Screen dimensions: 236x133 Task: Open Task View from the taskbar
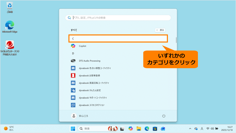click(x=122, y=129)
